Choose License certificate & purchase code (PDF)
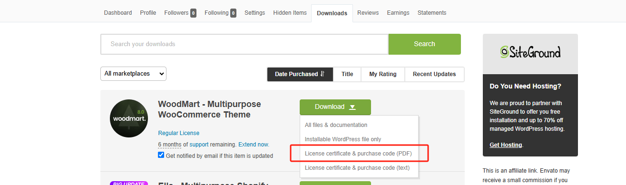626x185 pixels. pyautogui.click(x=358, y=154)
